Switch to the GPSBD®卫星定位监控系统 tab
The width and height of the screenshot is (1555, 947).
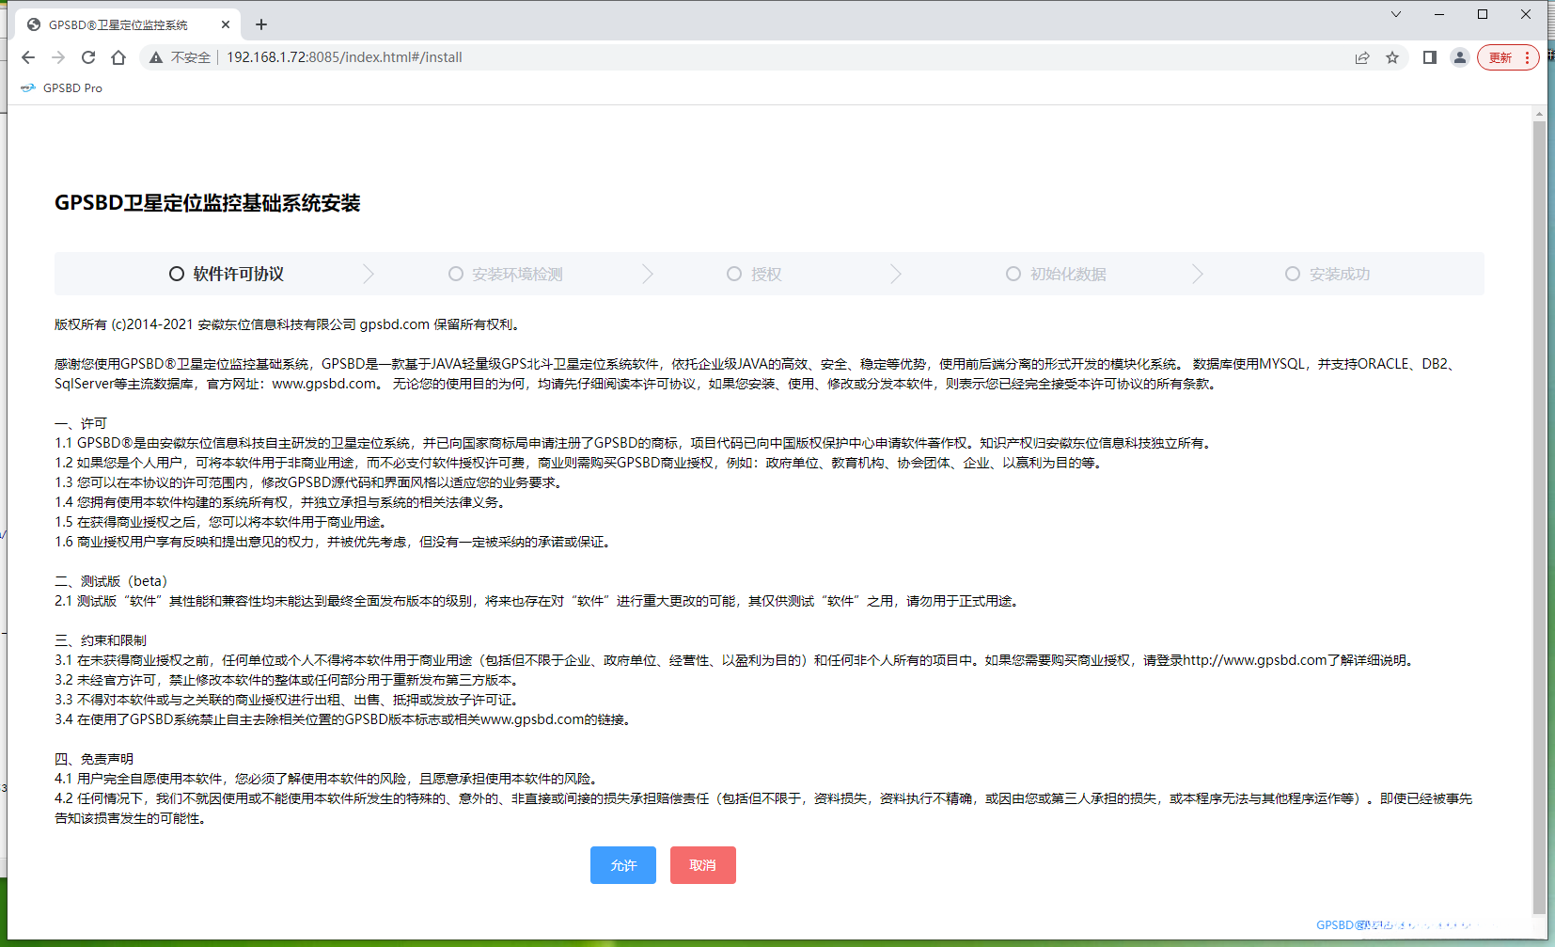(122, 24)
